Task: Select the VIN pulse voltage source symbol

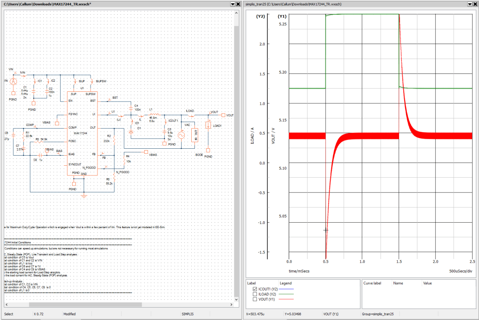Action: point(13,81)
